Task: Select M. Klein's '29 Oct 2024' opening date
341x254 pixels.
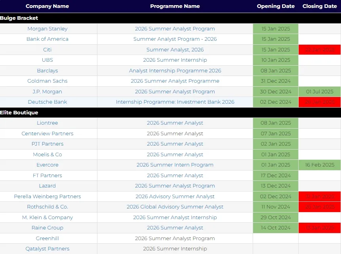Action: [x=276, y=218]
